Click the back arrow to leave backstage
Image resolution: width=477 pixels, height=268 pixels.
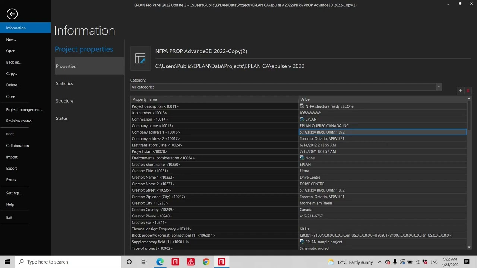tap(12, 14)
